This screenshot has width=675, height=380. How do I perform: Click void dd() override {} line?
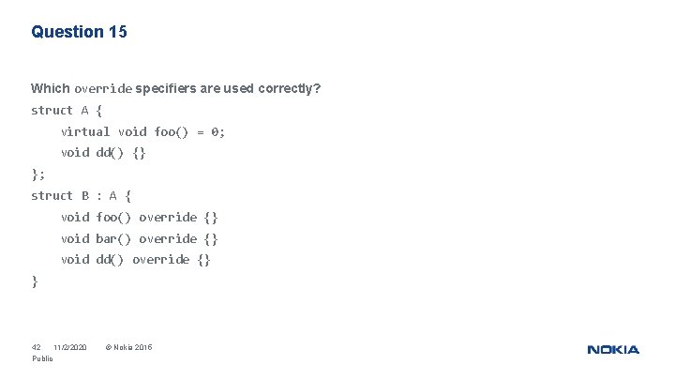(x=135, y=260)
